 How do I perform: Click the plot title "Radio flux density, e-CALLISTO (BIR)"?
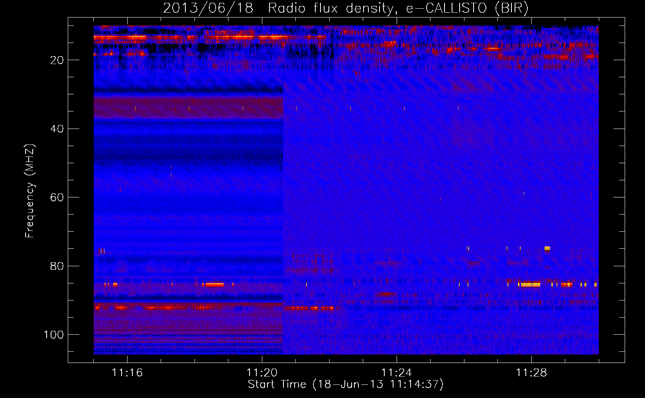tap(398, 8)
